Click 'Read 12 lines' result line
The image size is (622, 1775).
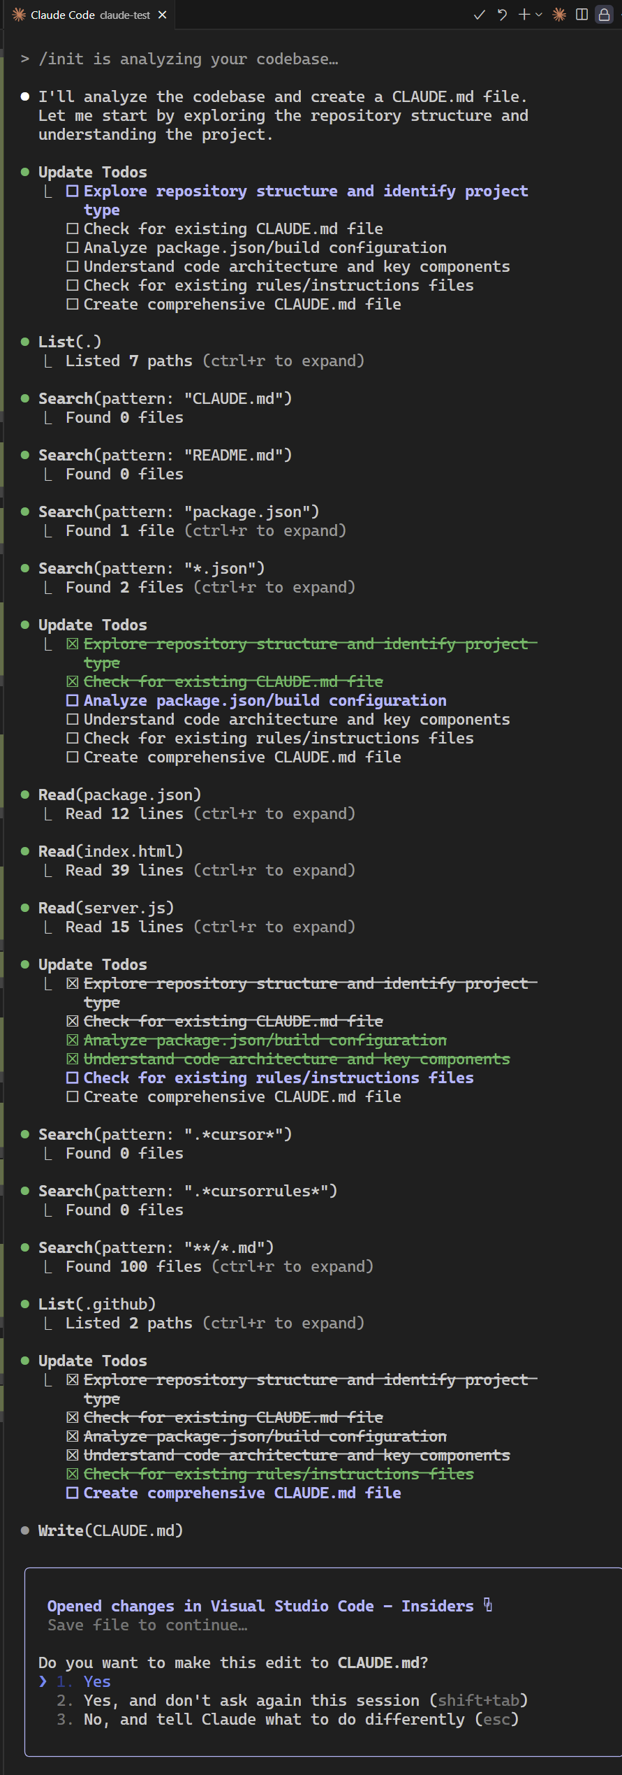(210, 813)
